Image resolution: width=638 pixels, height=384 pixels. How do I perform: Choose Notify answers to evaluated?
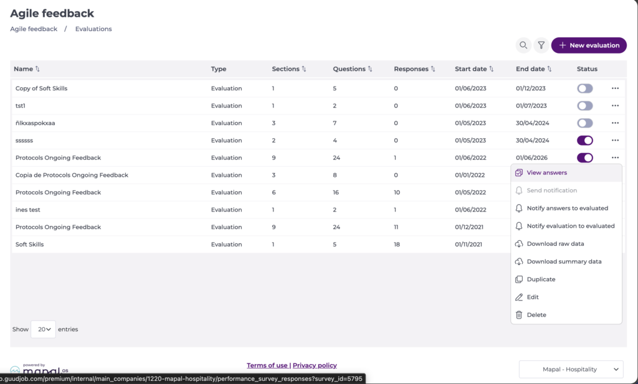pyautogui.click(x=566, y=208)
